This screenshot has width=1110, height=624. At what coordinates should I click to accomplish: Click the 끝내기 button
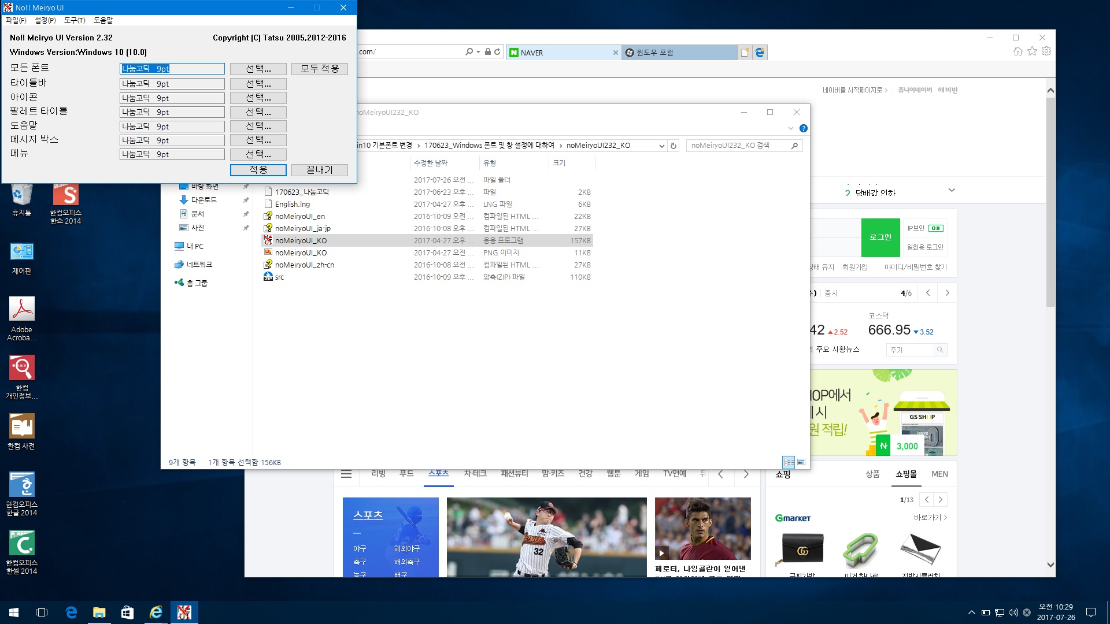point(320,170)
